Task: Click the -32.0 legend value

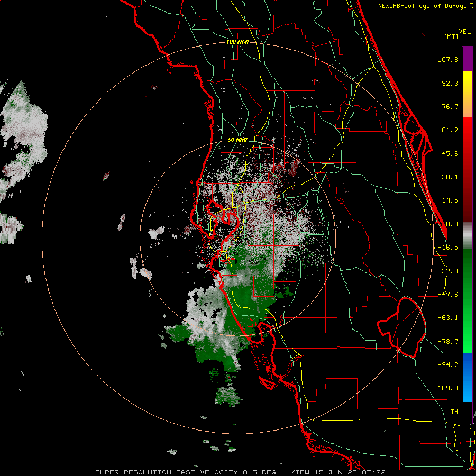Action: [x=448, y=271]
